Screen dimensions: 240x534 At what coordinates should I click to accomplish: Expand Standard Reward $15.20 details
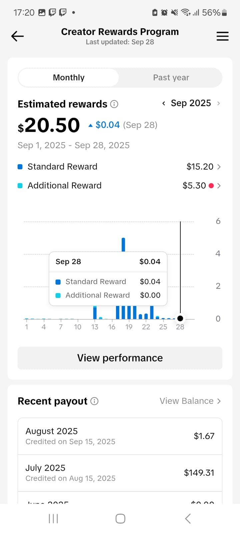click(203, 167)
